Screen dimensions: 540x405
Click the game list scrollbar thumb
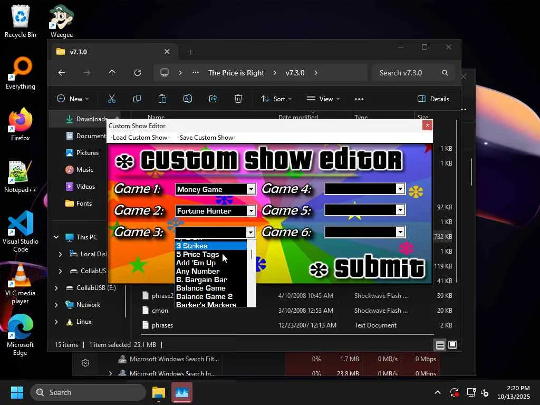pos(252,255)
